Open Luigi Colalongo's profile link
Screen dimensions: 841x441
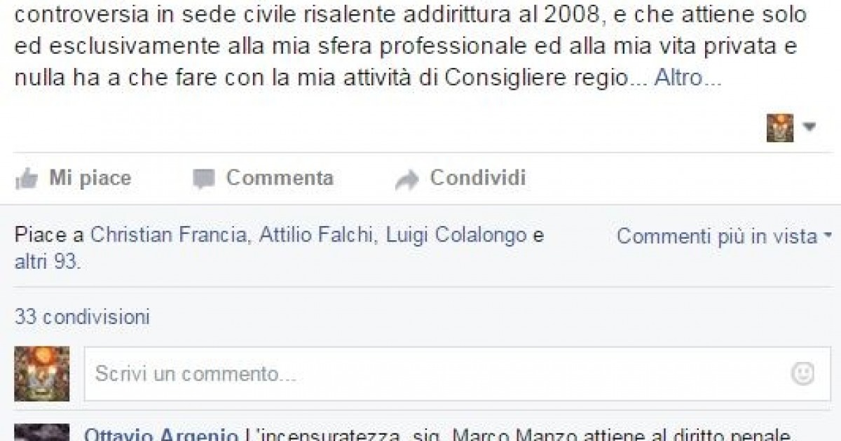tap(458, 236)
